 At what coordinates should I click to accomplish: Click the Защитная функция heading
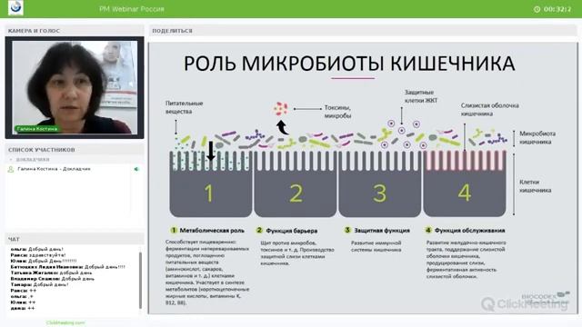click(x=382, y=231)
